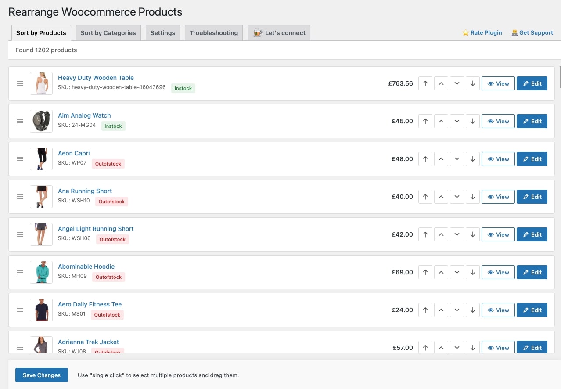Switch to the Sort by Categories tab
Screen dimensions: 561x389
click(108, 32)
